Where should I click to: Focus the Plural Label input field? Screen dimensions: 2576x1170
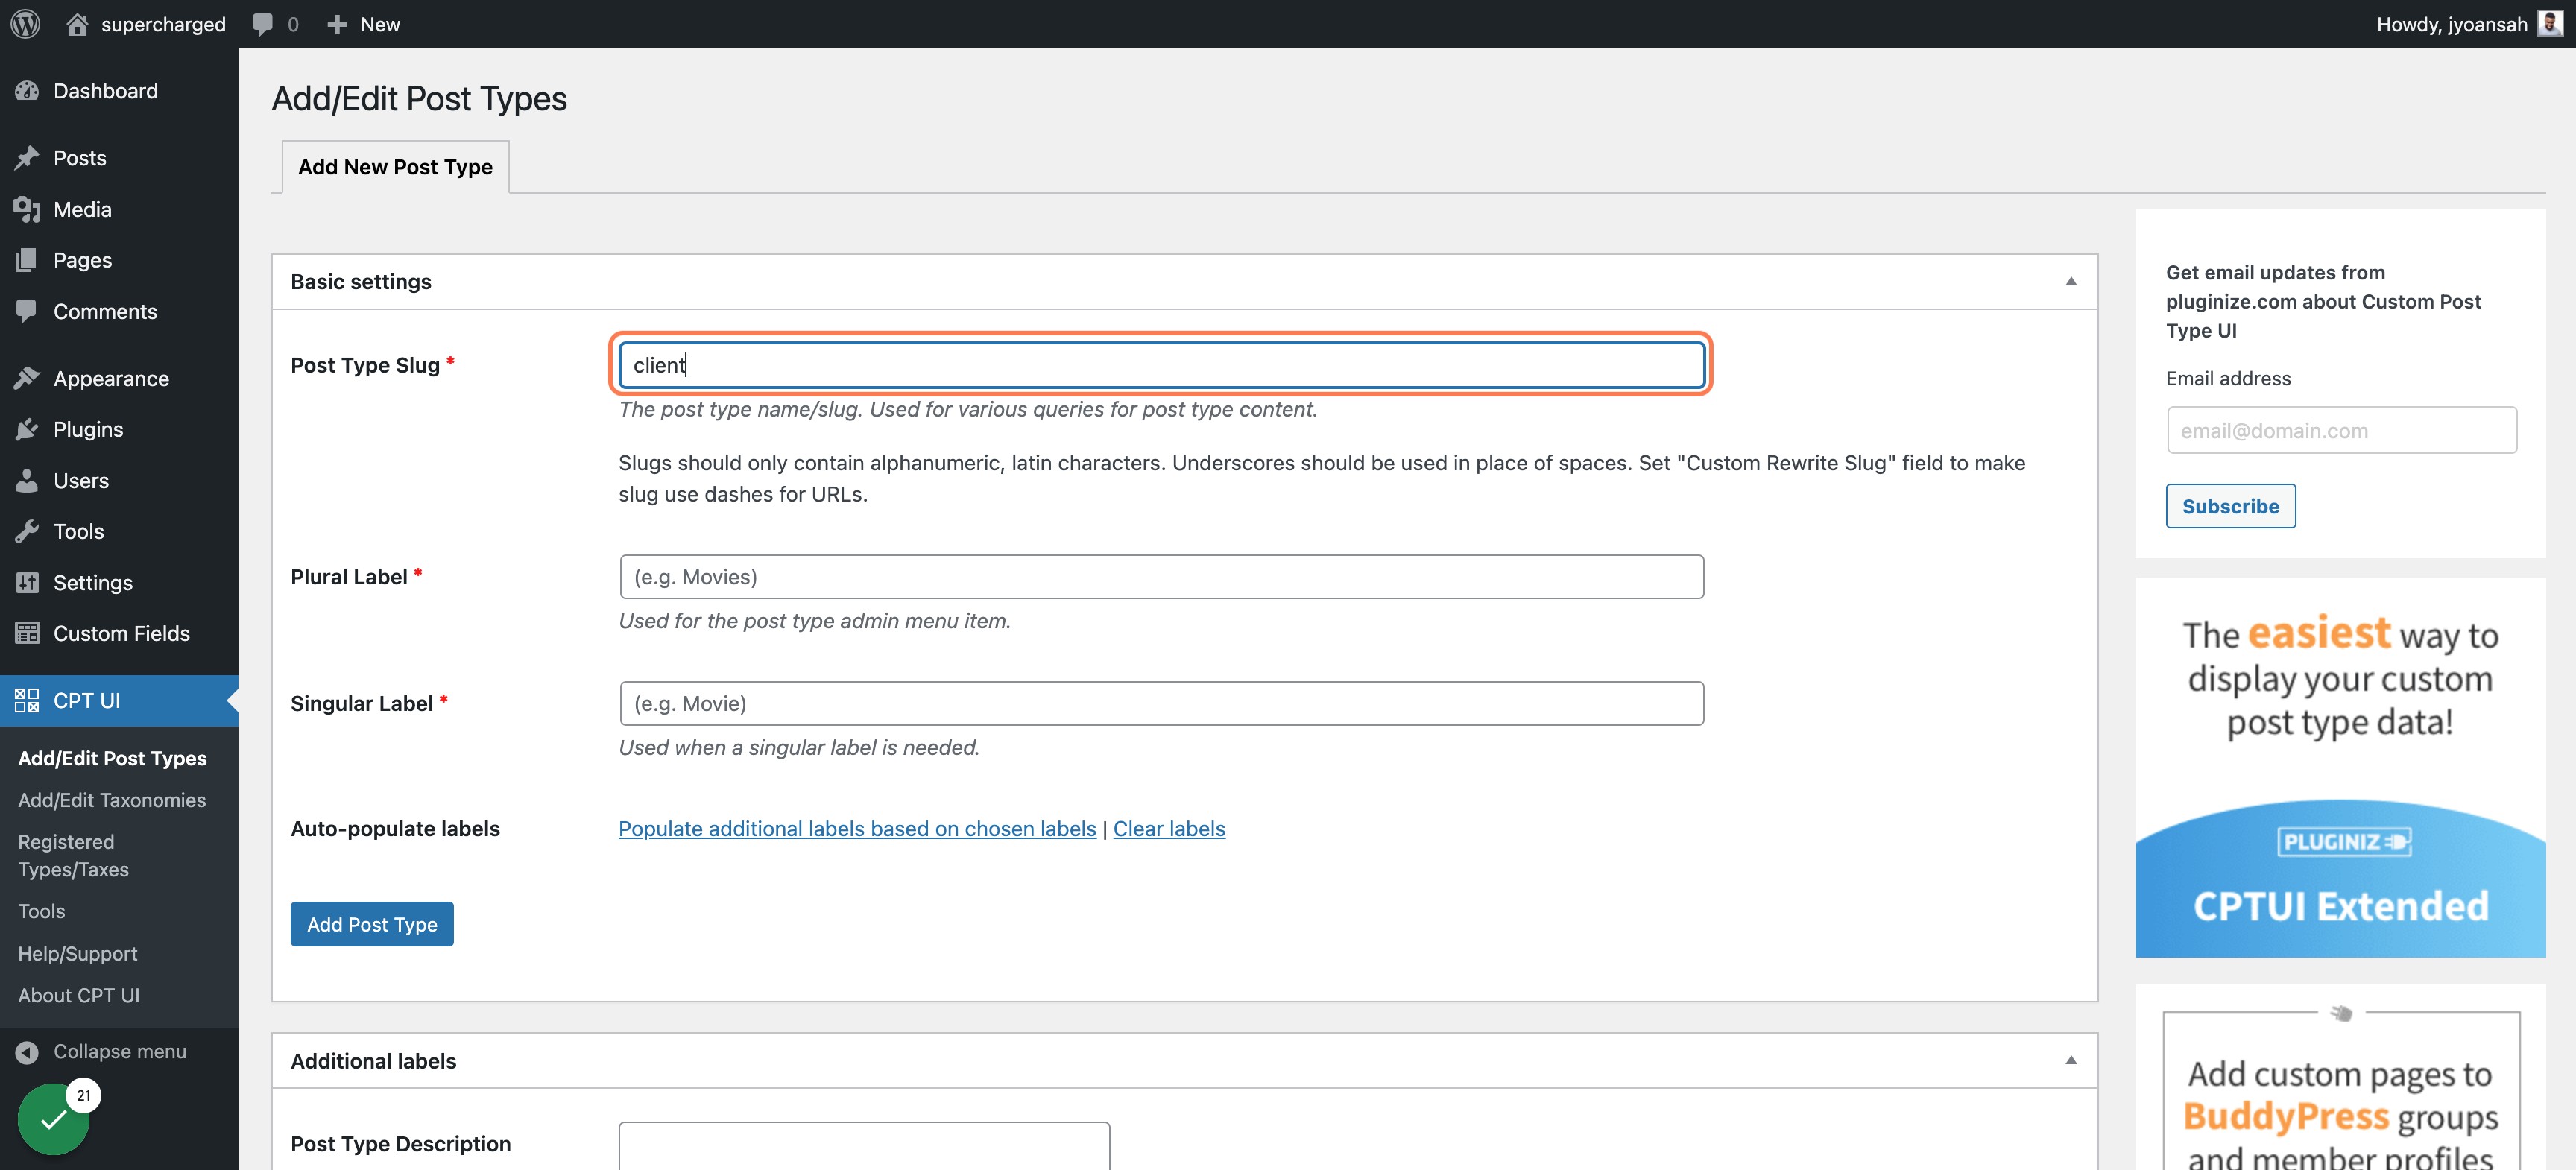click(x=1161, y=577)
